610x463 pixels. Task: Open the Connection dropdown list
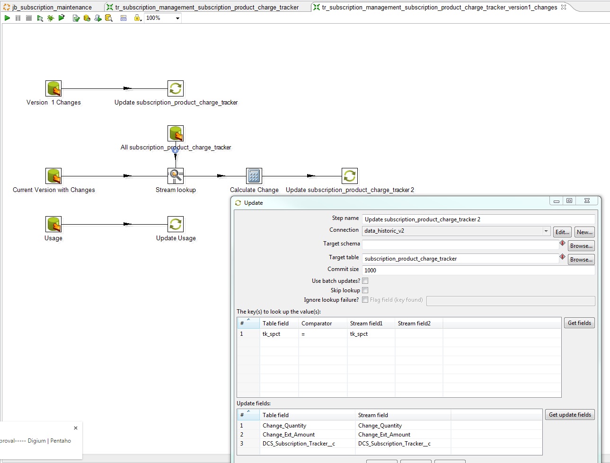click(x=546, y=231)
